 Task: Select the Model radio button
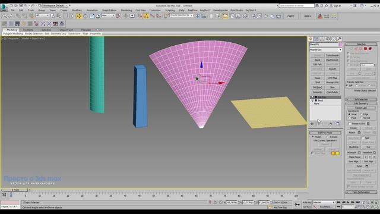313,137
